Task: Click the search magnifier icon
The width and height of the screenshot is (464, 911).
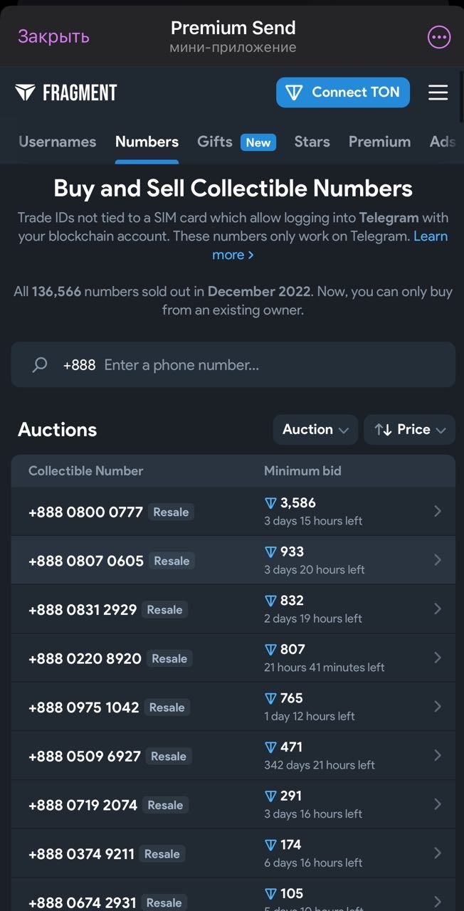Action: 39,364
